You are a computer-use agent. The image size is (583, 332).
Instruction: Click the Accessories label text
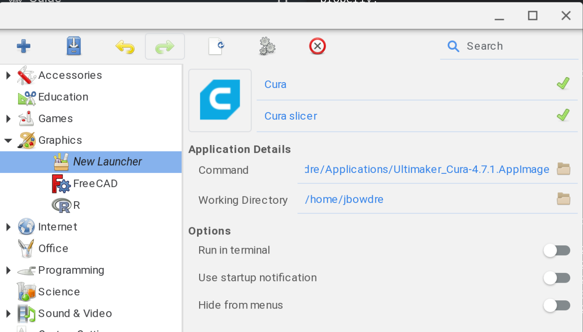pyautogui.click(x=70, y=75)
